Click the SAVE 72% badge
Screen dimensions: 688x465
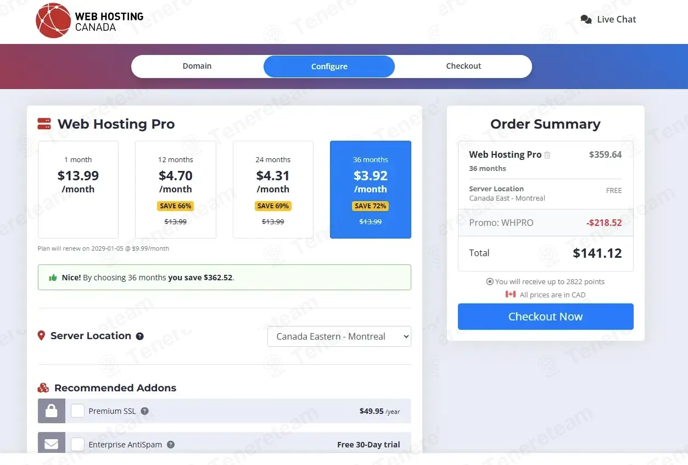[371, 206]
